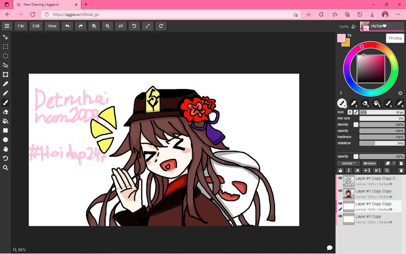Viewport: 406px width, 254px height.
Task: Delete the layer with the trash icon
Action: pos(401,171)
